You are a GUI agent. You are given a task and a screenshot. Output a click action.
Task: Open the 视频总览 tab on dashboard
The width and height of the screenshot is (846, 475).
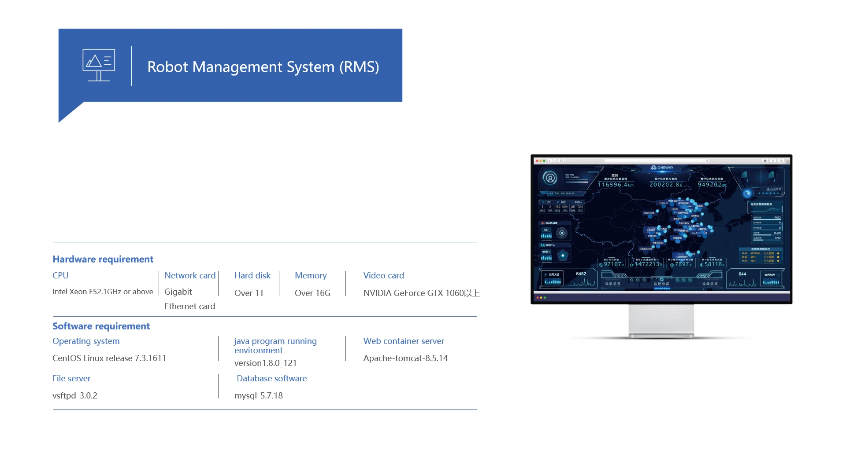coord(710,284)
